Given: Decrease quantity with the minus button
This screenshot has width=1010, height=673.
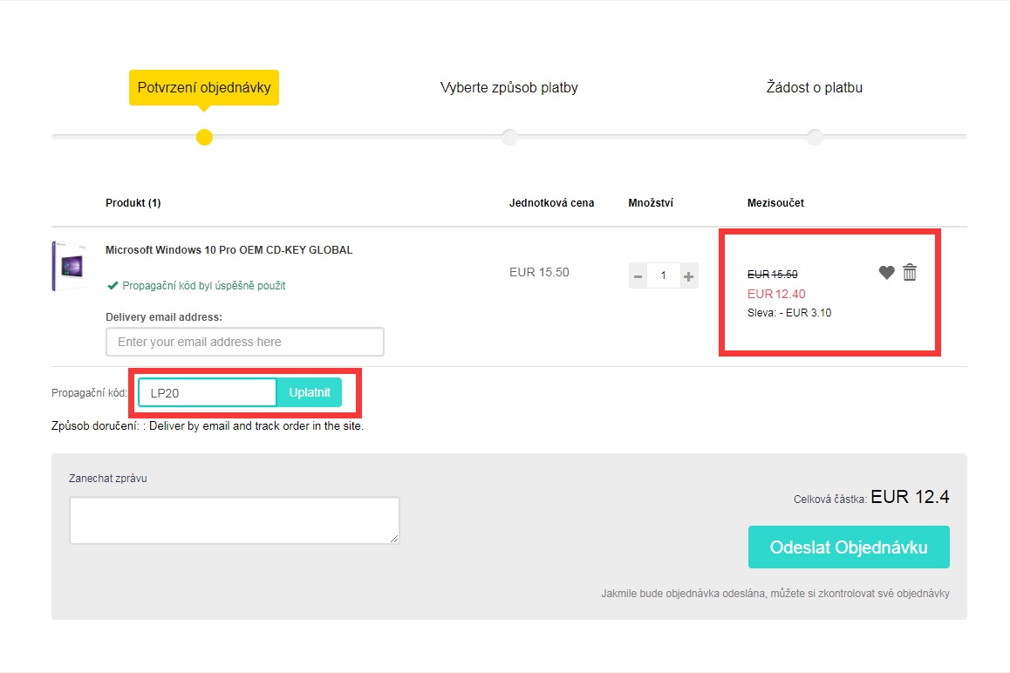Looking at the screenshot, I should [638, 276].
